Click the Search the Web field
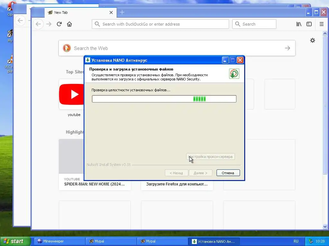This screenshot has height=246, width=329. coord(177,48)
